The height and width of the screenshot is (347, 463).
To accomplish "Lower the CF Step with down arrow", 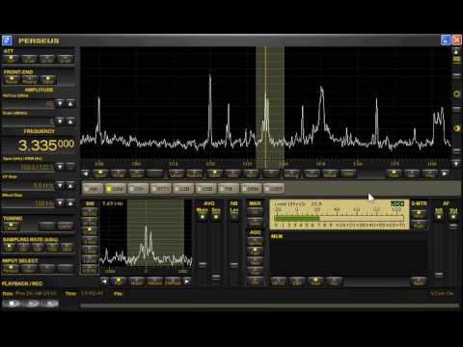I will [x=60, y=186].
